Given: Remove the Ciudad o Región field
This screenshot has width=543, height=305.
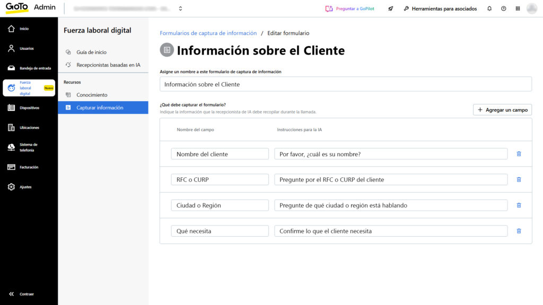Looking at the screenshot, I should click(519, 205).
